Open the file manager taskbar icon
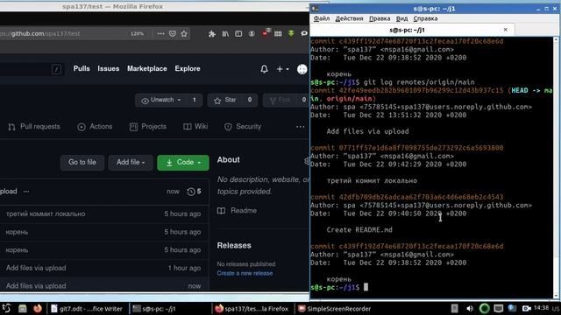The height and width of the screenshot is (315, 561). pyautogui.click(x=23, y=309)
